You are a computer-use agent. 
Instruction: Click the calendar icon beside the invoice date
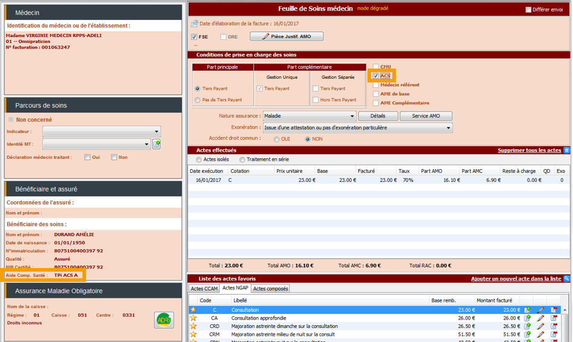click(x=194, y=24)
